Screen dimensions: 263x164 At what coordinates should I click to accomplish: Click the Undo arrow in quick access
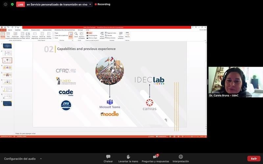8,27
